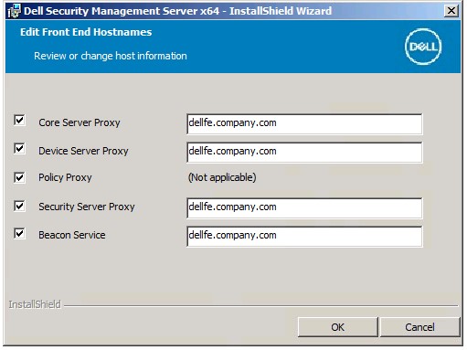The image size is (467, 350).
Task: Click the Review or change host information text
Action: point(111,56)
